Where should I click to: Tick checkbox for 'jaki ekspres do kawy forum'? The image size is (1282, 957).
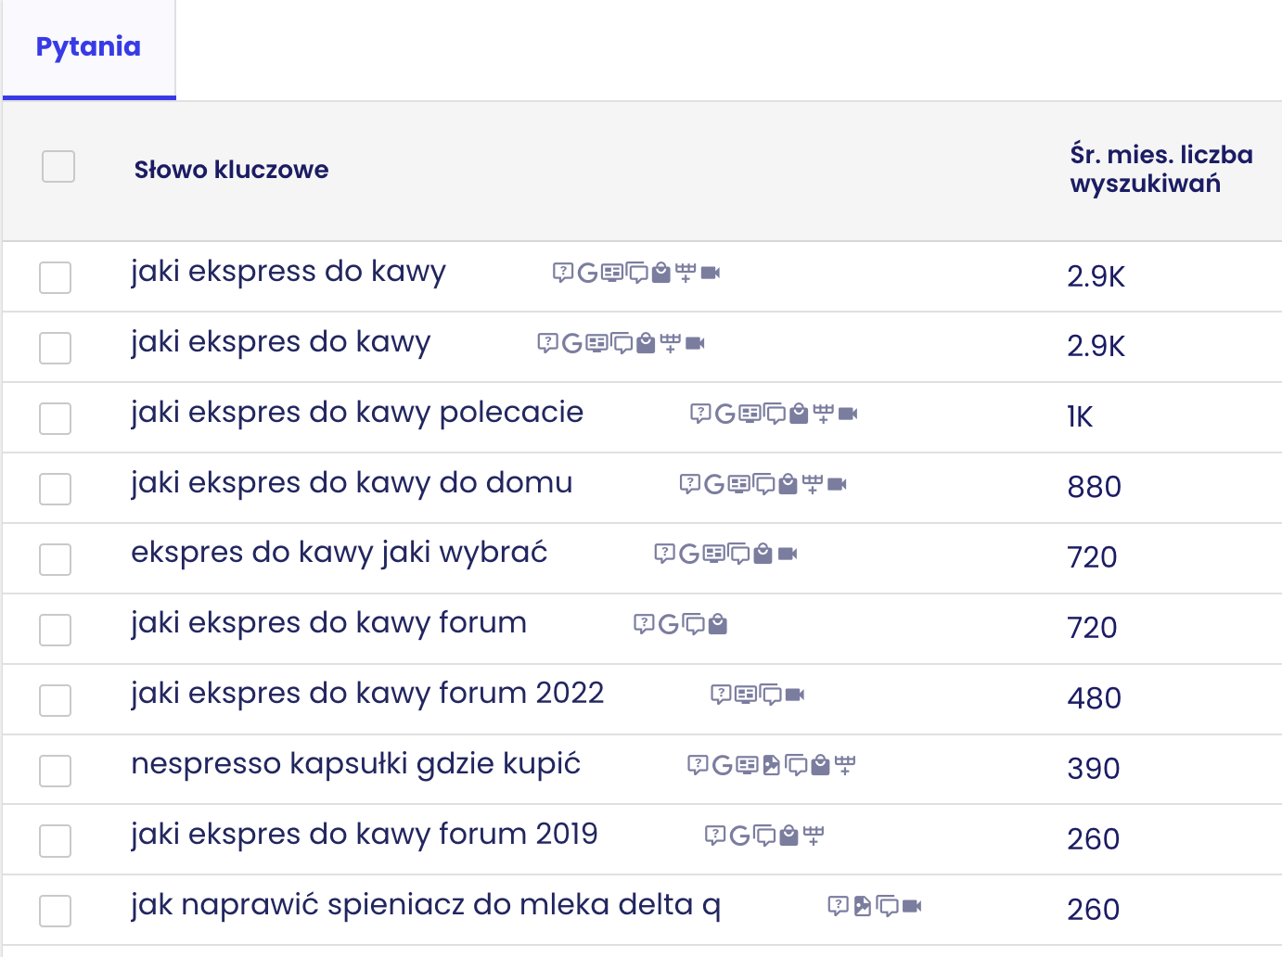tap(56, 630)
